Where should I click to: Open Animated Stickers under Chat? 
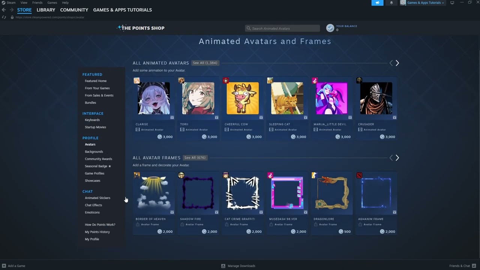click(x=97, y=198)
